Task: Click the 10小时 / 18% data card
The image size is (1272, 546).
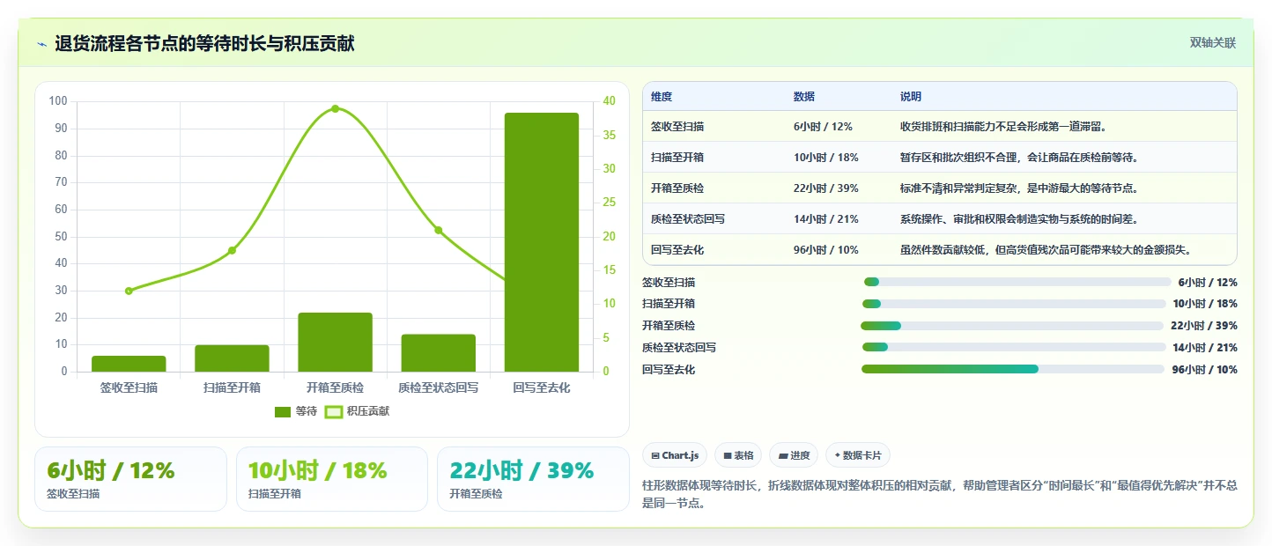Action: point(332,479)
